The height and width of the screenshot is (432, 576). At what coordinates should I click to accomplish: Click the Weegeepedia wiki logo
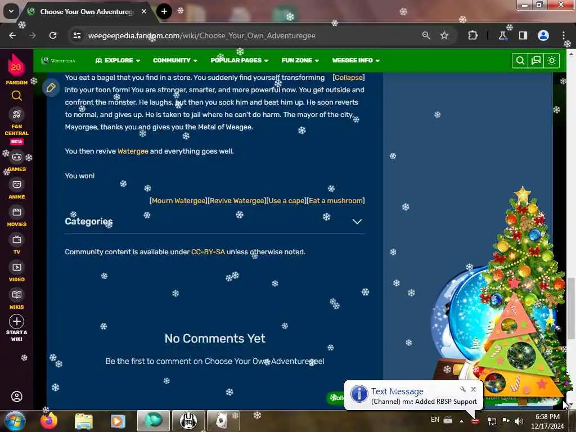click(58, 60)
